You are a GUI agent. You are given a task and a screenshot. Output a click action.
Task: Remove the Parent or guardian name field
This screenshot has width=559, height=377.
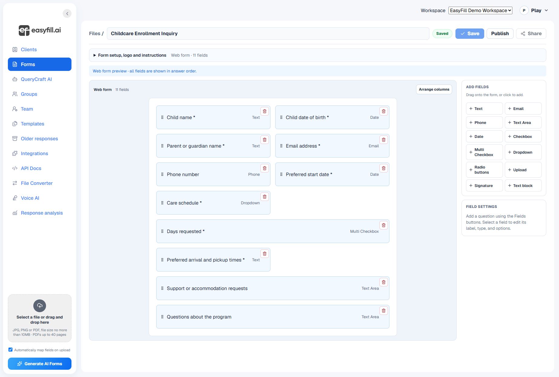pos(265,140)
